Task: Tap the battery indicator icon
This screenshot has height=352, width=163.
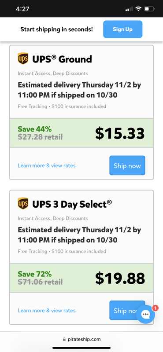Action: tap(149, 9)
